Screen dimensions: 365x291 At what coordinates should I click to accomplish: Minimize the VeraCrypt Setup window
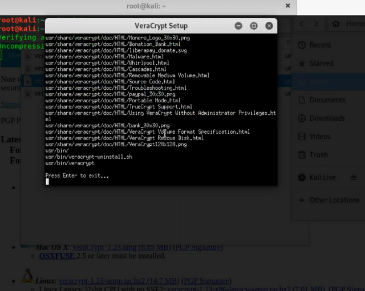(238, 26)
